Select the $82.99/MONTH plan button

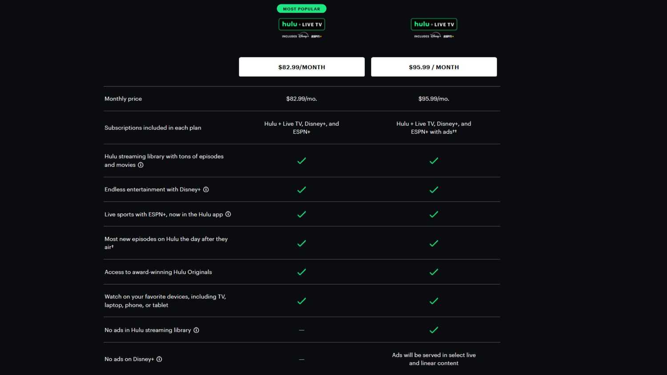pos(301,67)
